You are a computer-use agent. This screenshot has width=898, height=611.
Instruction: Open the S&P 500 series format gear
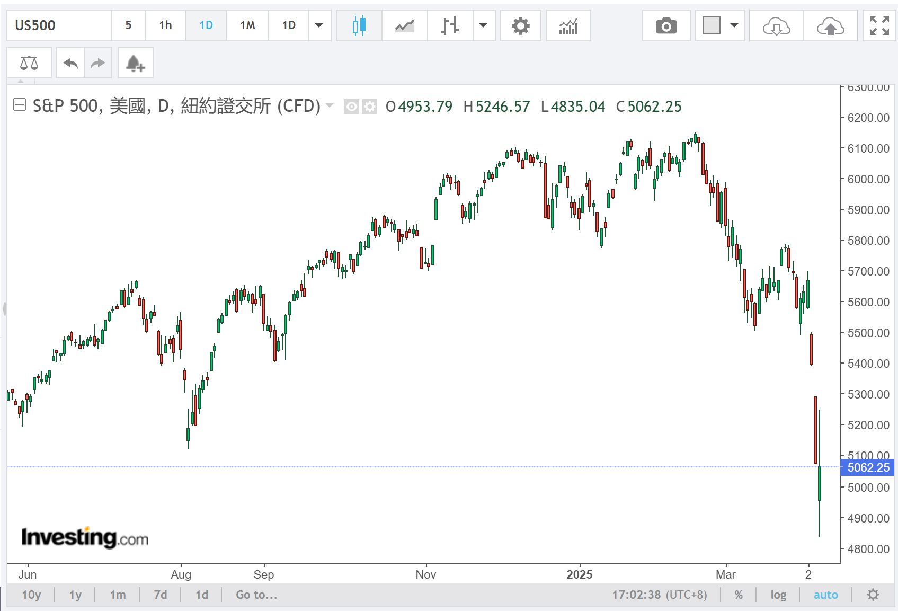[x=370, y=107]
